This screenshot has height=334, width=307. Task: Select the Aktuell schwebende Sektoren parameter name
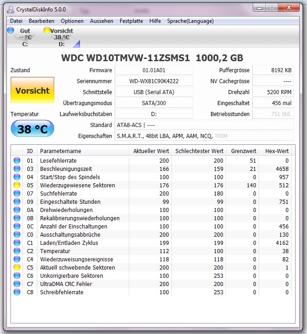pos(78,268)
